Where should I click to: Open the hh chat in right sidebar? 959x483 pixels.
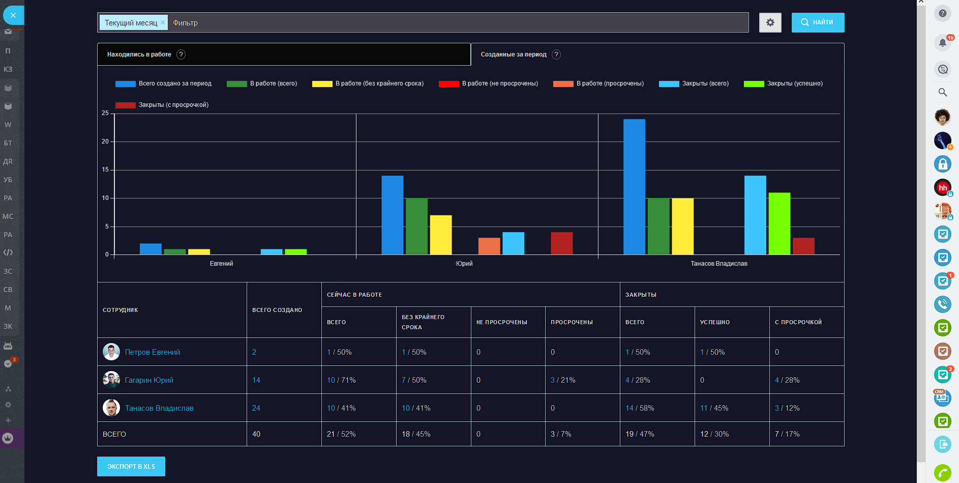942,188
